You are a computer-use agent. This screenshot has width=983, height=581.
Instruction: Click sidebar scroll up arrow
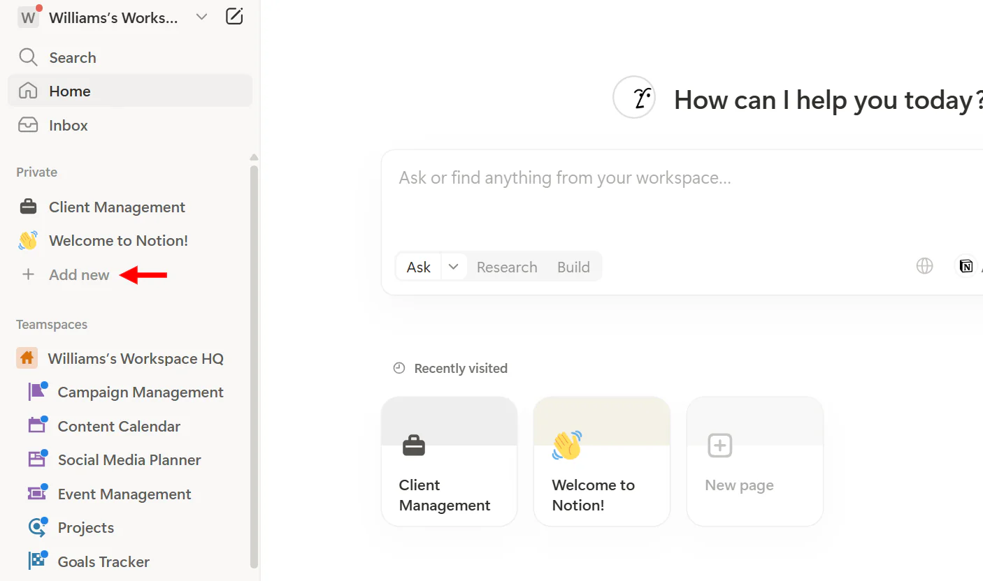pos(254,157)
